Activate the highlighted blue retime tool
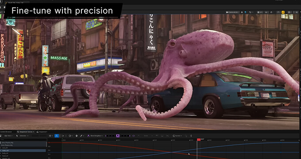This screenshot has width=301, height=159. pyautogui.click(x=57, y=136)
